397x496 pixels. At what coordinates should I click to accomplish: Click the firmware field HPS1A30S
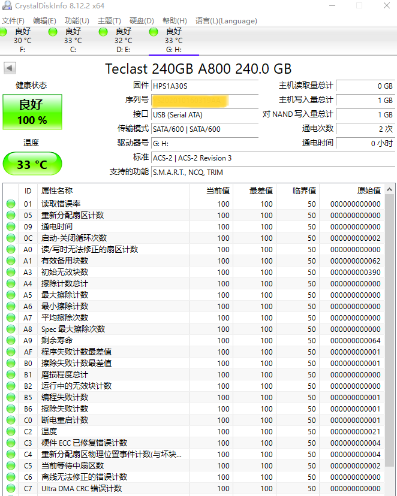pos(204,86)
